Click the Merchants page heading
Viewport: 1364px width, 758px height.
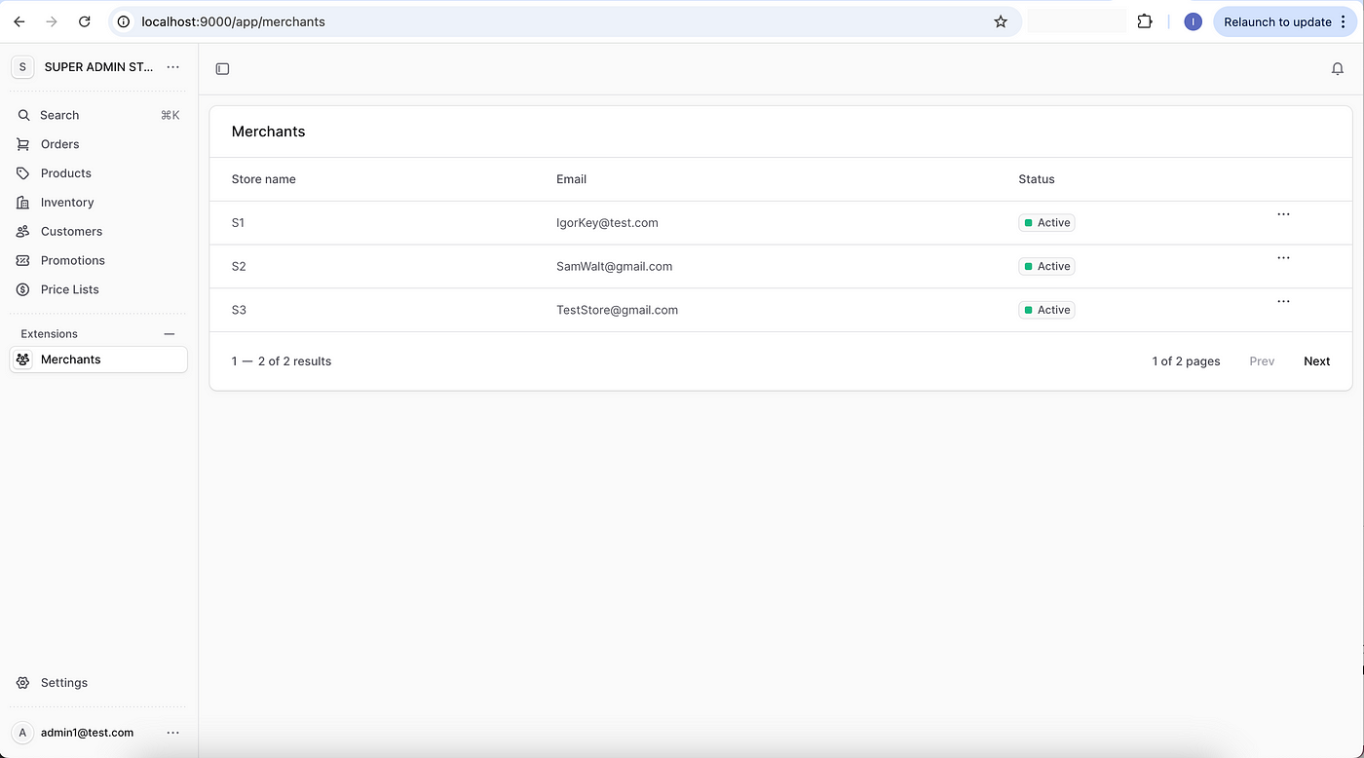pos(268,132)
